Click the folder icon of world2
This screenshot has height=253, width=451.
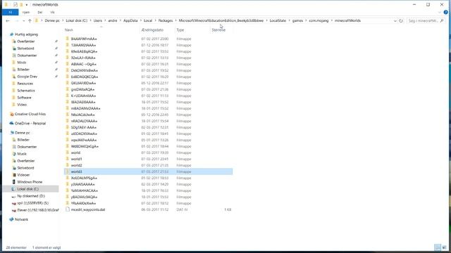(68, 165)
